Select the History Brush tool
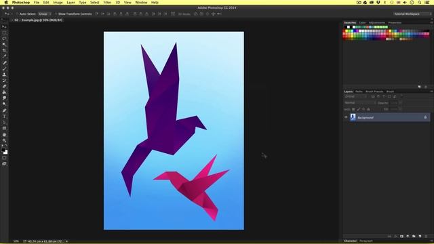434x244 pixels. pyautogui.click(x=4, y=81)
